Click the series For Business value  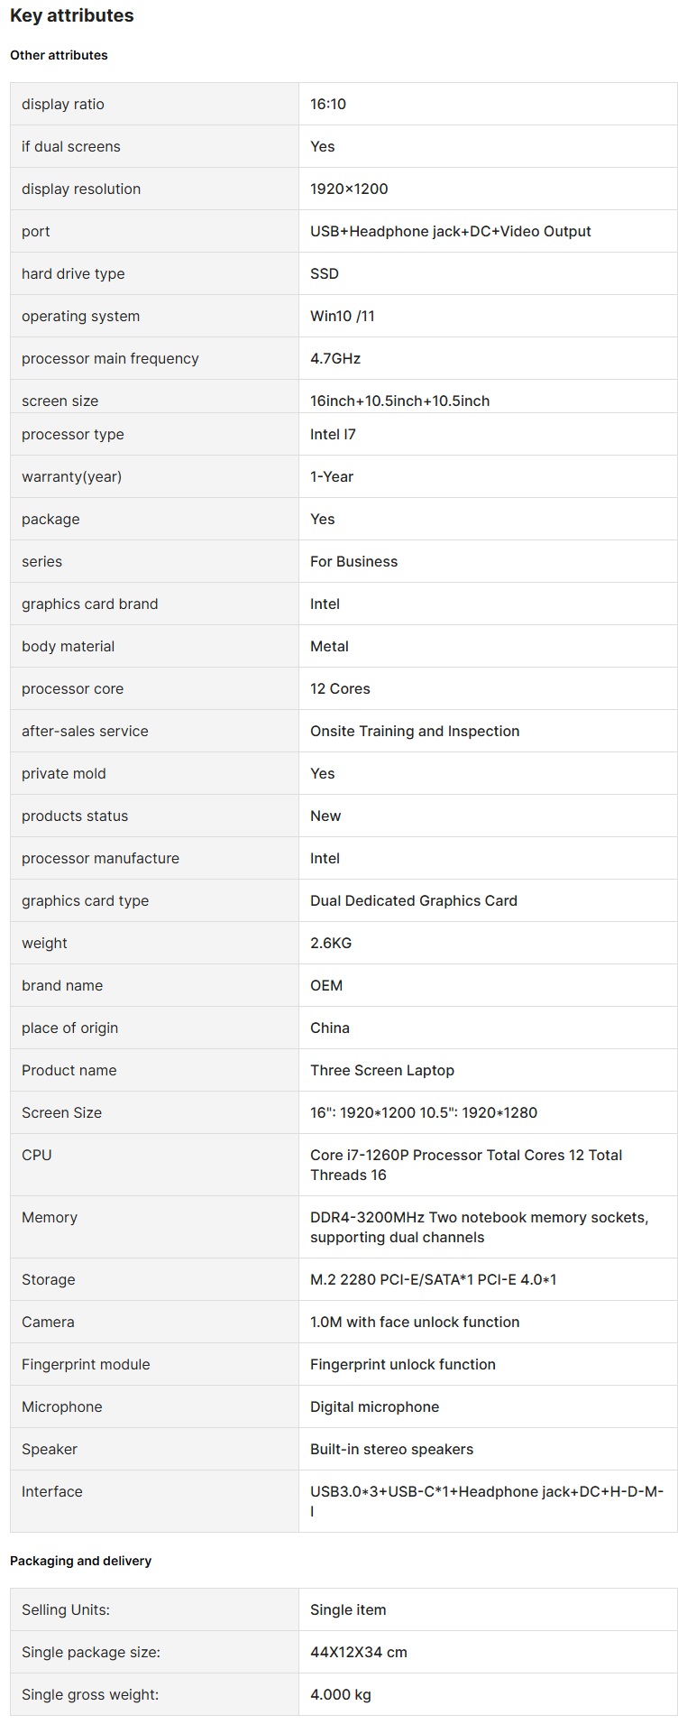[353, 561]
